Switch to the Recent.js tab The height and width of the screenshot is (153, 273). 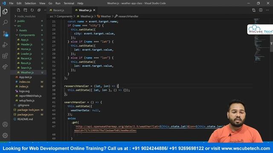tap(59, 10)
